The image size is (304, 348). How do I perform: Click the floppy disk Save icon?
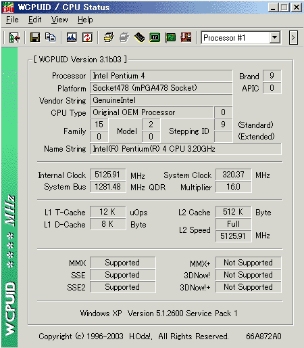pyautogui.click(x=35, y=37)
